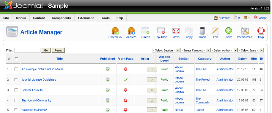Toggle front page for The Joomla! Community
This screenshot has width=272, height=113.
coord(125,100)
